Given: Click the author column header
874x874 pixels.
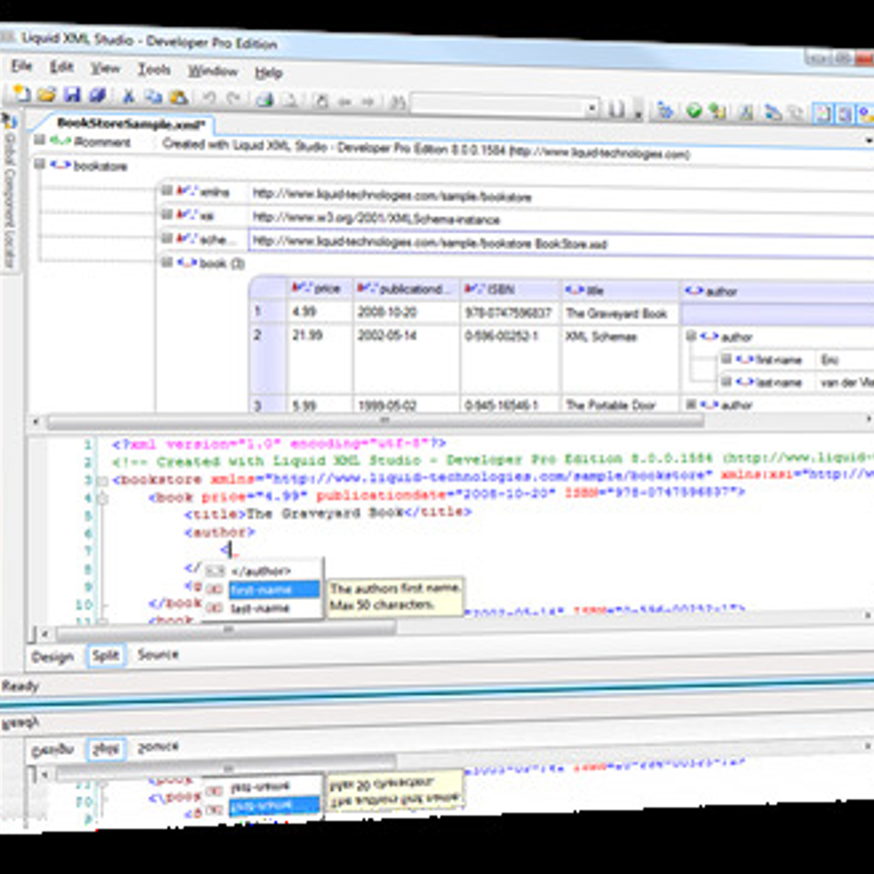Looking at the screenshot, I should click(777, 291).
